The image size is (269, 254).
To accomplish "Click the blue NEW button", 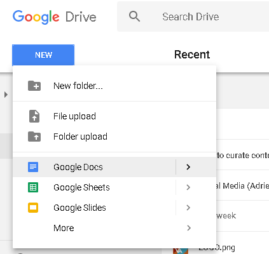I will [x=43, y=55].
